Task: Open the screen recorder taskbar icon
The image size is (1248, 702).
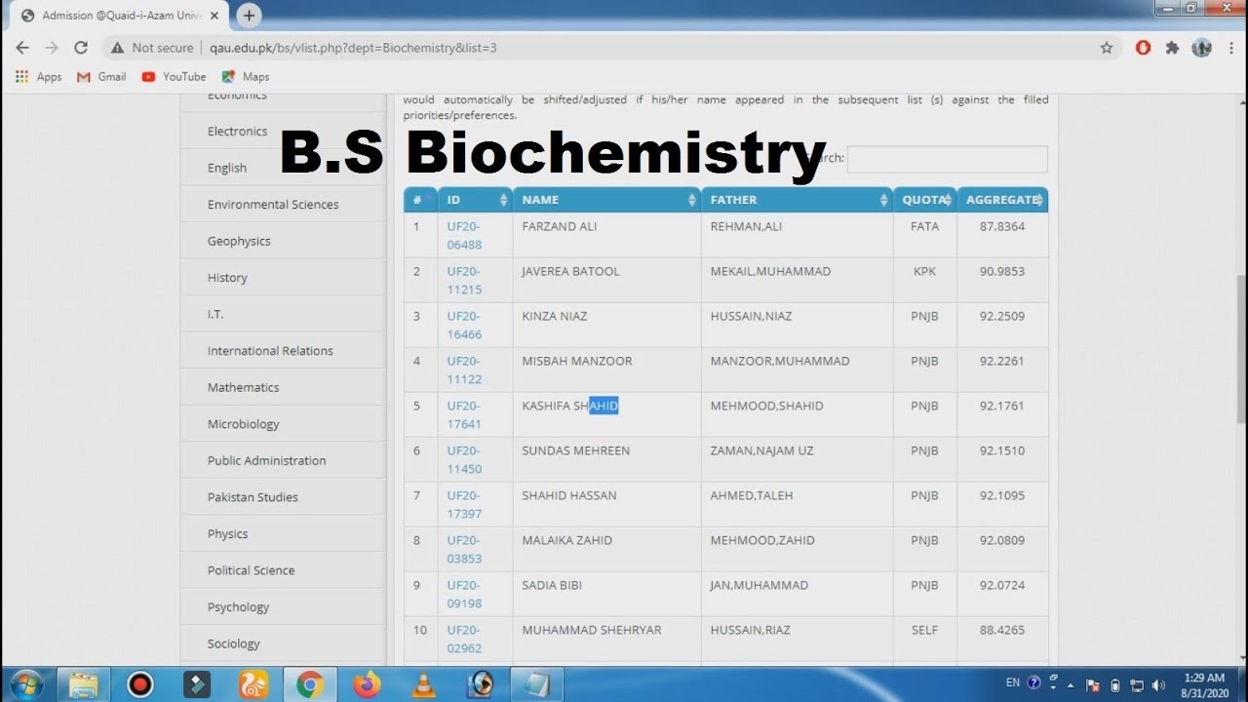Action: [x=140, y=684]
